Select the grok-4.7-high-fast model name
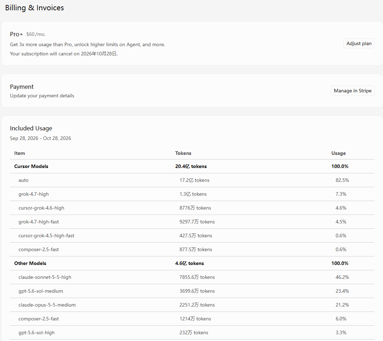The height and width of the screenshot is (341, 383). [38, 222]
